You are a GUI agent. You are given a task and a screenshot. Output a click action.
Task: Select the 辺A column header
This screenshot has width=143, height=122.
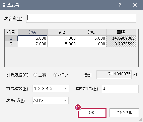32,32
